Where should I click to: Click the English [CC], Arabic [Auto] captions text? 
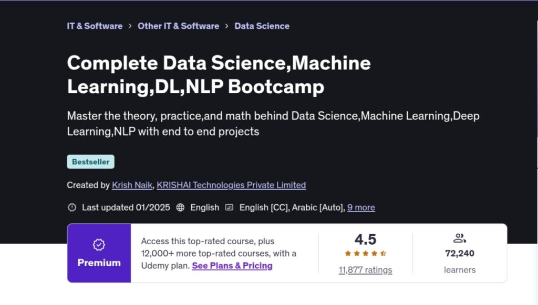292,208
